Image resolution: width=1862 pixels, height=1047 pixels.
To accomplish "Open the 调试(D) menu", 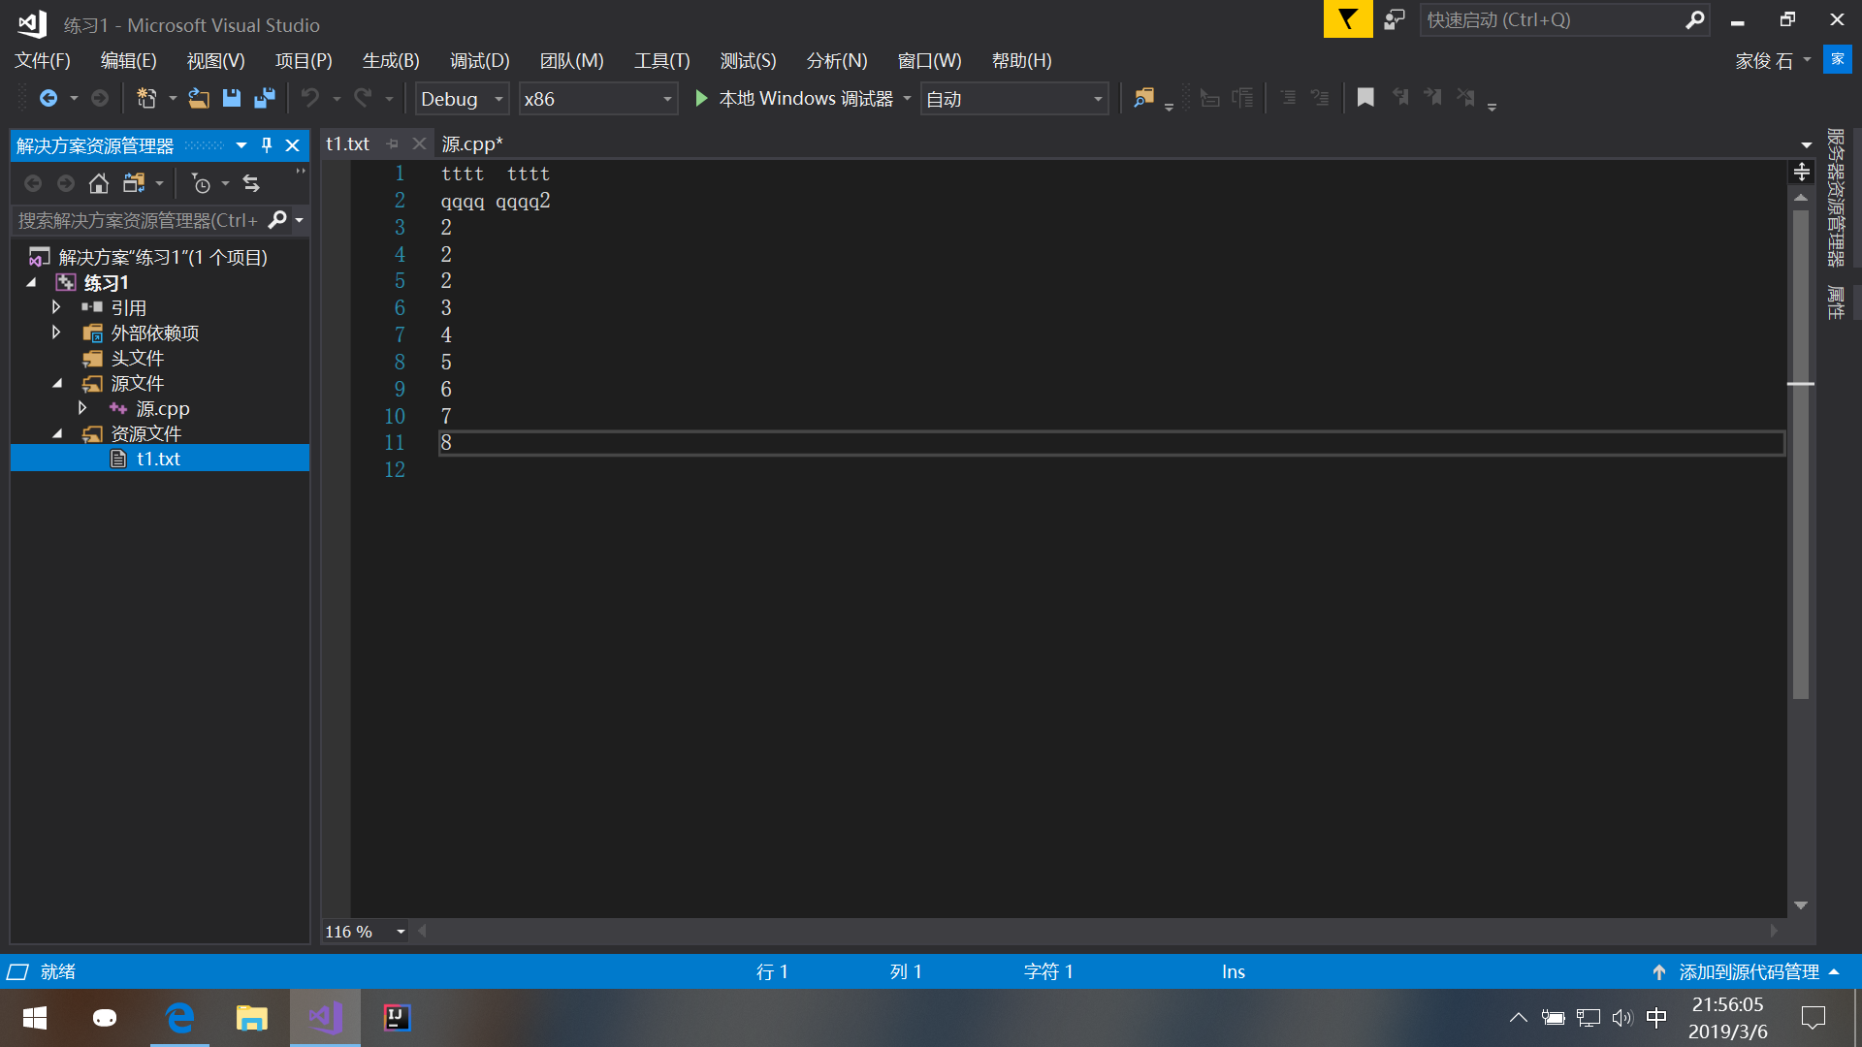I will 479,60.
